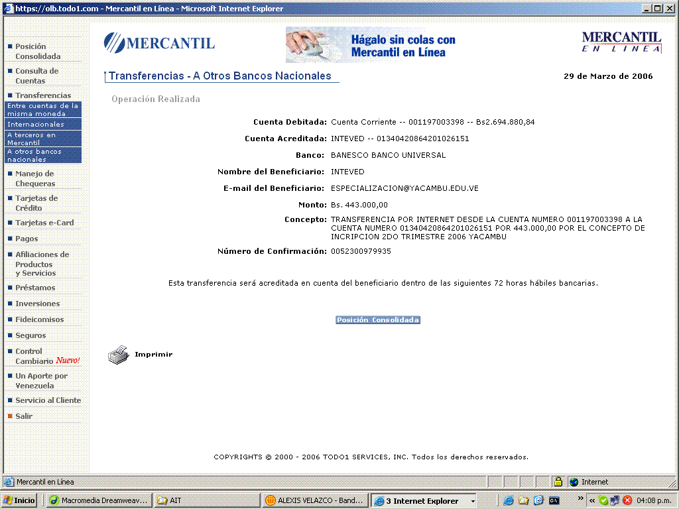Choose Entre cuentas de la misma moneda
The width and height of the screenshot is (679, 509).
43,109
